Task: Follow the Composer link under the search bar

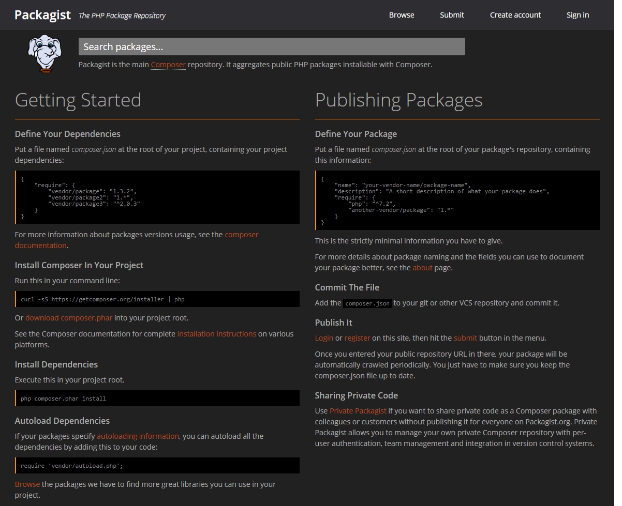Action: click(168, 65)
